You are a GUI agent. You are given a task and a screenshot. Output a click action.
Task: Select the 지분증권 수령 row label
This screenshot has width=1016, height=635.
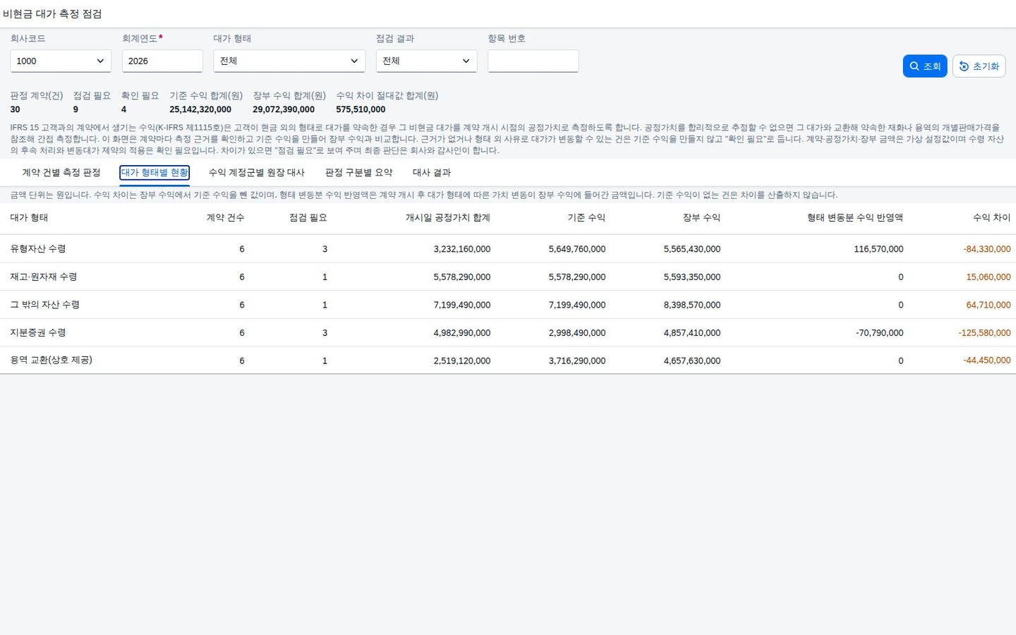[38, 333]
